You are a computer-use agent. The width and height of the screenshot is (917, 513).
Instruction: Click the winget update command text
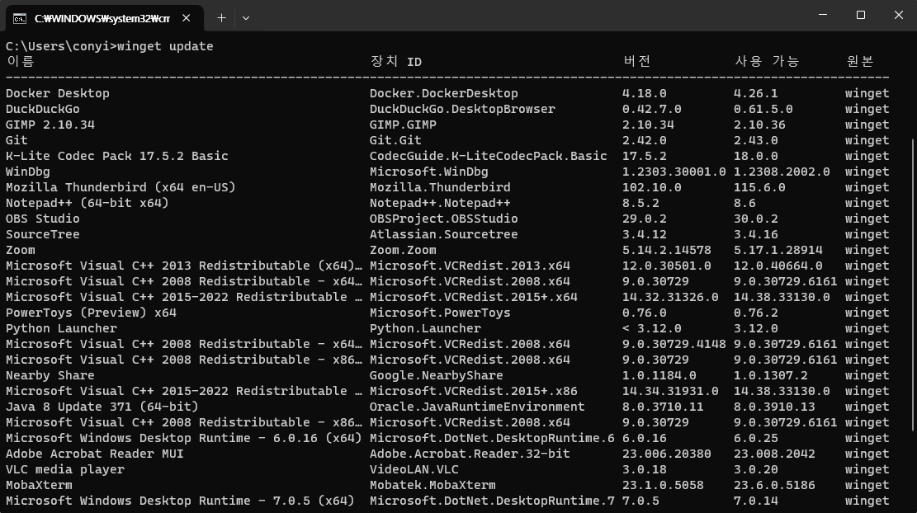[165, 46]
